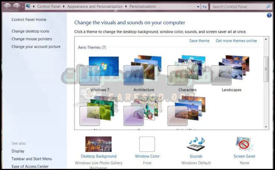Screen dimensions: 275x170
Task: Click the Get more themes online link
Action: 236,41
